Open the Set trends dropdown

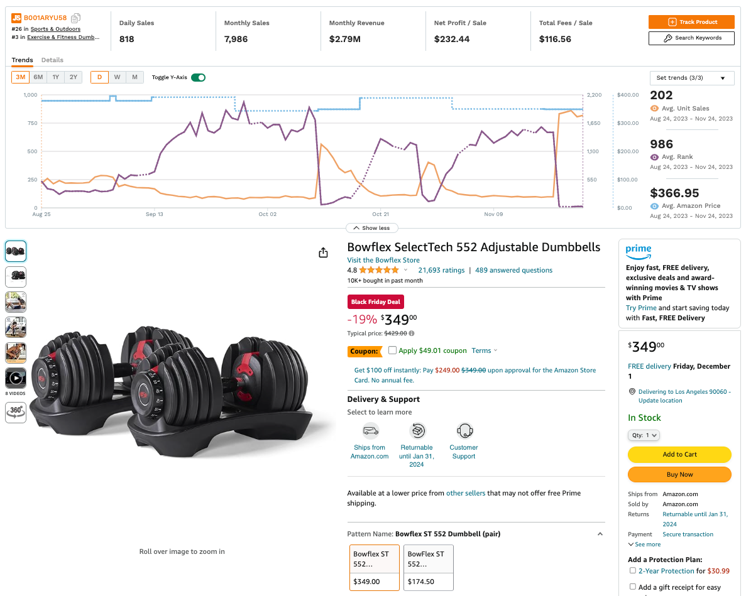(692, 78)
